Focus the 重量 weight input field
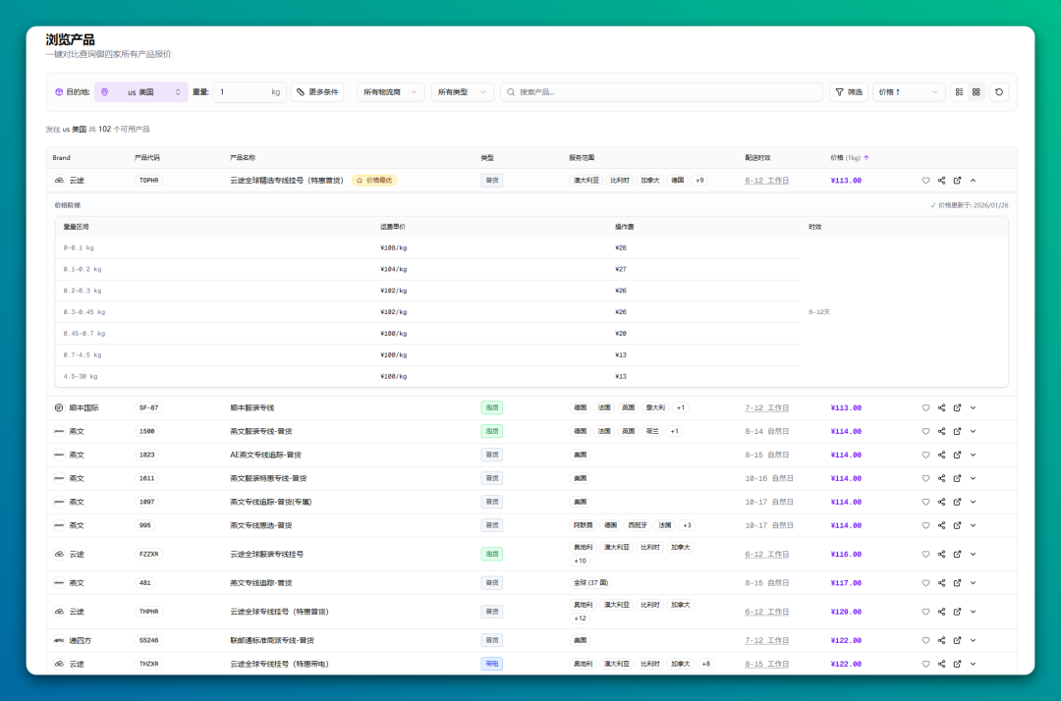The width and height of the screenshot is (1061, 701). coord(250,92)
